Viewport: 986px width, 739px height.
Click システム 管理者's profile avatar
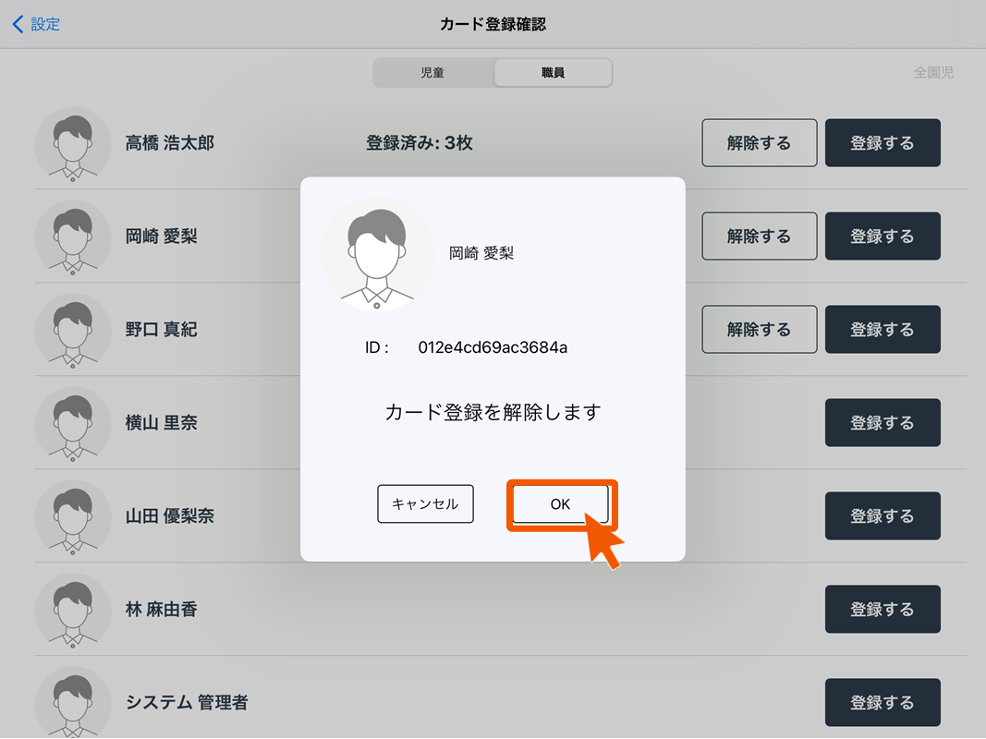[x=73, y=703]
